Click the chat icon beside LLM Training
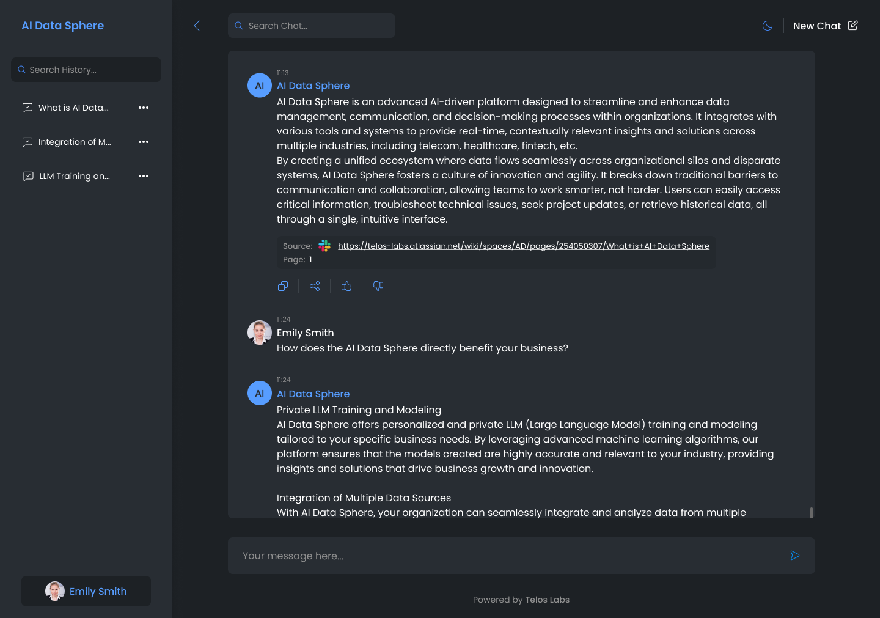The image size is (880, 618). pyautogui.click(x=28, y=176)
